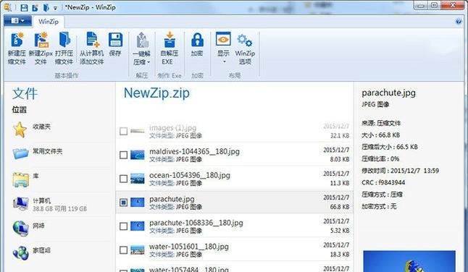Check the box for maldives-1044365__180.jpg
Viewport: 468px width, 272px height.
pyautogui.click(x=123, y=155)
